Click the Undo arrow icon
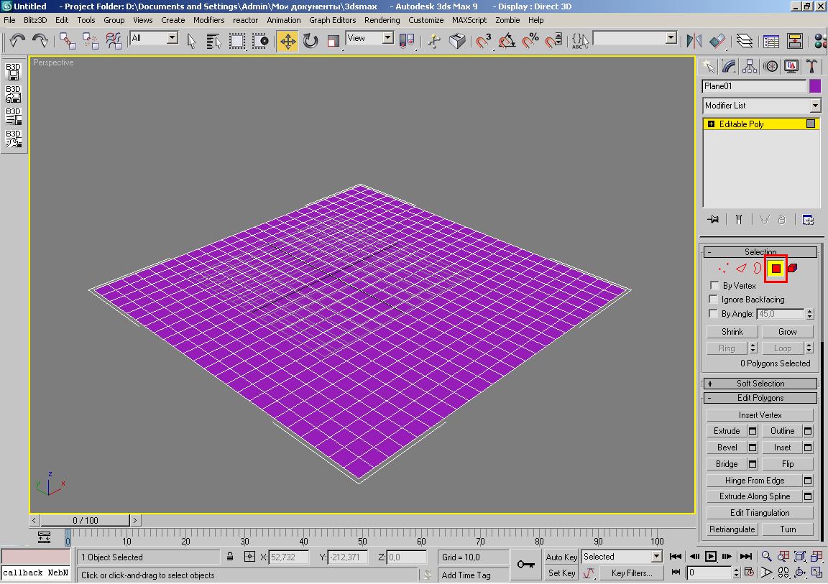The width and height of the screenshot is (828, 584). [x=17, y=41]
